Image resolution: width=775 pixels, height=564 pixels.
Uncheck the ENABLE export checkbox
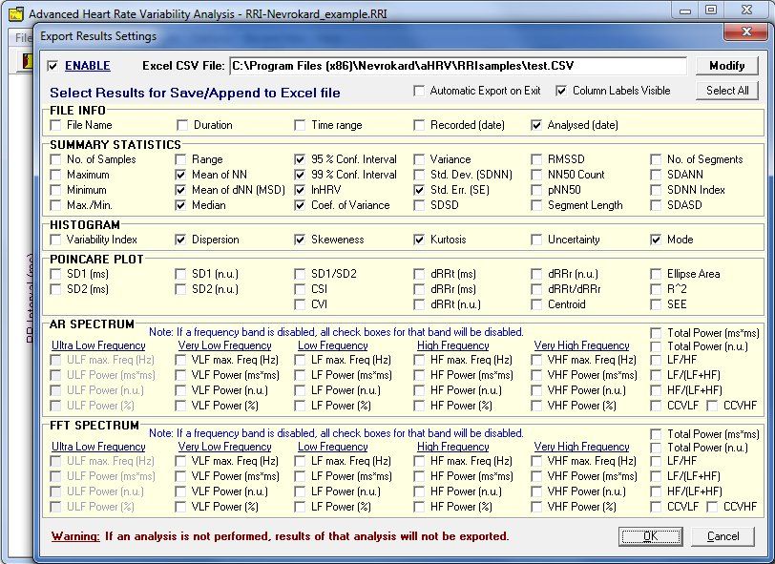[x=53, y=66]
